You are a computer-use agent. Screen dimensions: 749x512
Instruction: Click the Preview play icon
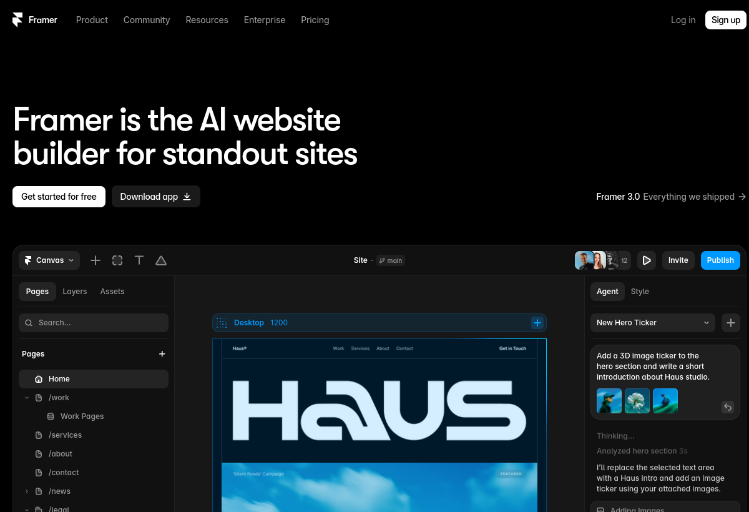click(x=647, y=260)
